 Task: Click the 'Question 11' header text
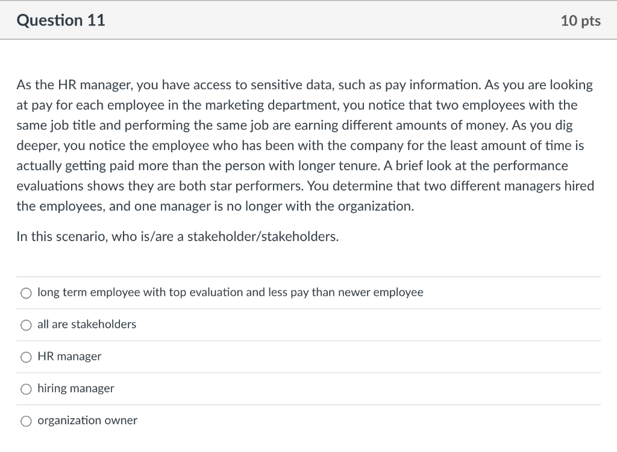pos(60,20)
